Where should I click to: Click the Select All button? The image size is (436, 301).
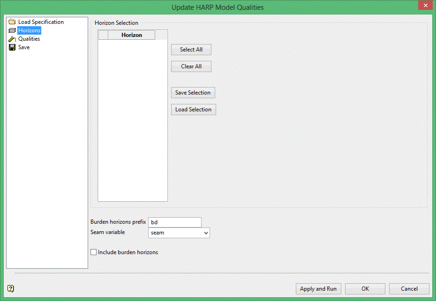coord(191,50)
